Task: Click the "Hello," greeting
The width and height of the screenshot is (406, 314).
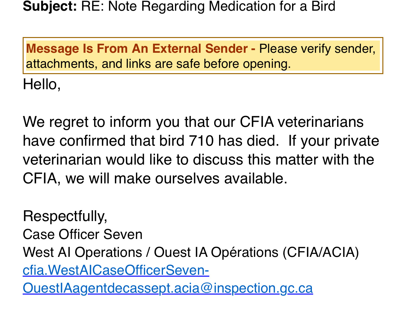Action: tap(42, 84)
